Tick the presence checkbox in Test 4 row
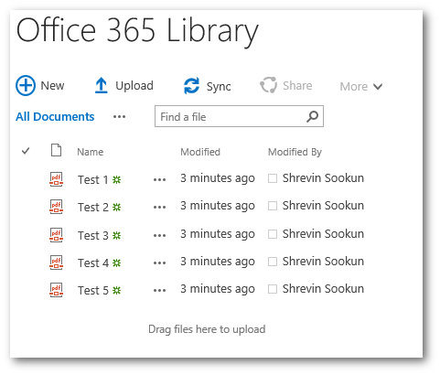 [x=273, y=262]
